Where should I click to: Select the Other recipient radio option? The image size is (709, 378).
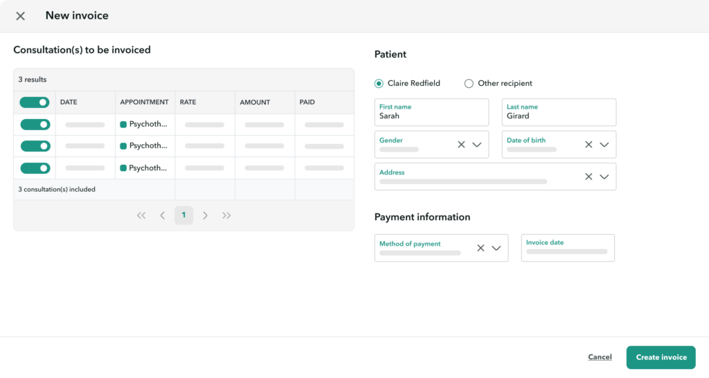469,84
